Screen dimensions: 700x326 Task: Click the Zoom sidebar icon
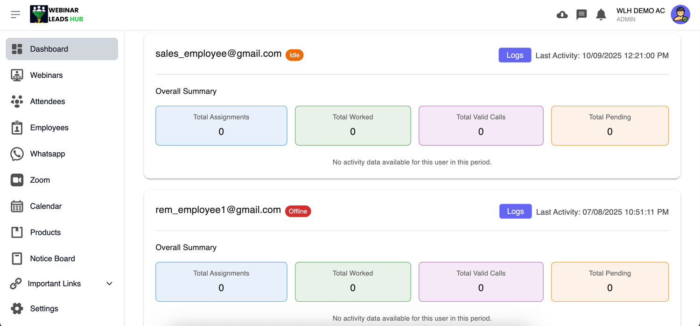[x=17, y=180]
